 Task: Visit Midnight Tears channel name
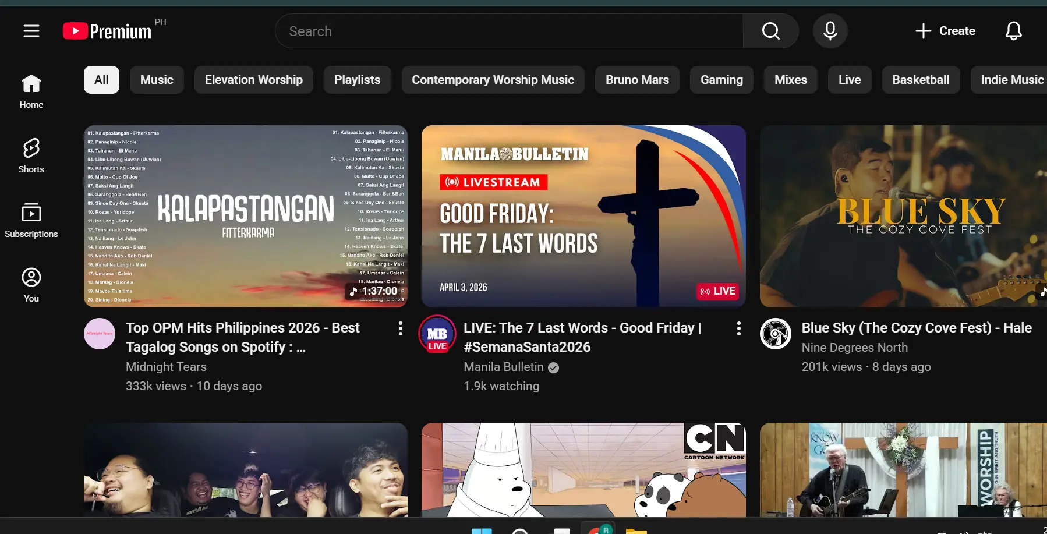tap(166, 367)
